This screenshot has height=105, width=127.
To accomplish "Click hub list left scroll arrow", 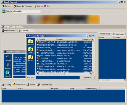I will (37, 74).
